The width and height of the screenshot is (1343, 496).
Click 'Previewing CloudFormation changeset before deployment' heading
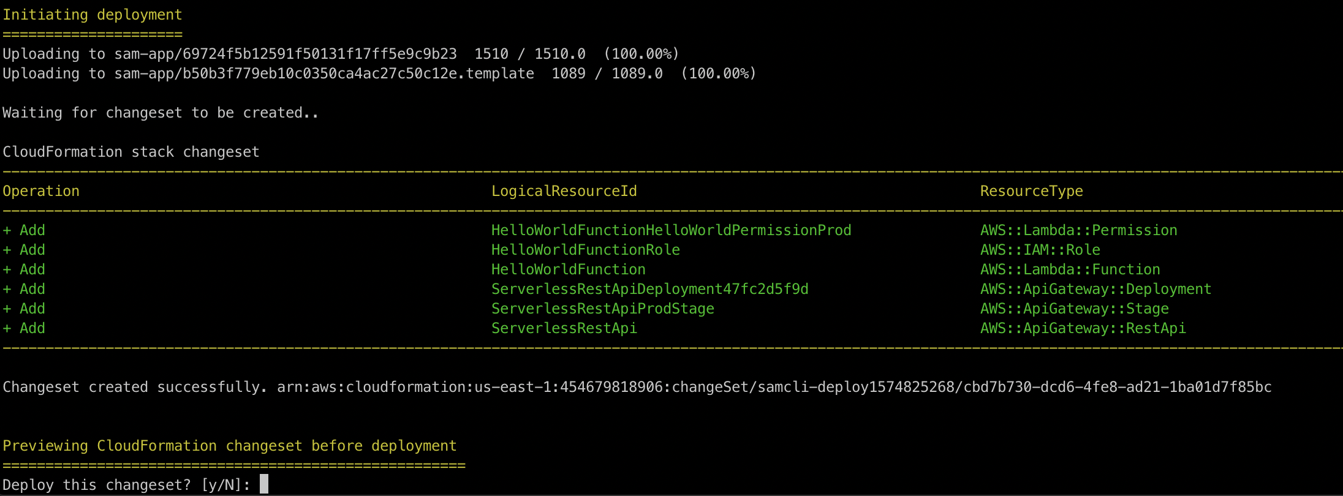pos(230,446)
